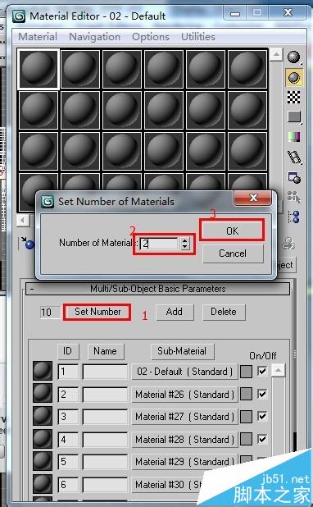Click the Pick Material eyedropper icon
This screenshot has width=313, height=507.
click(28, 243)
